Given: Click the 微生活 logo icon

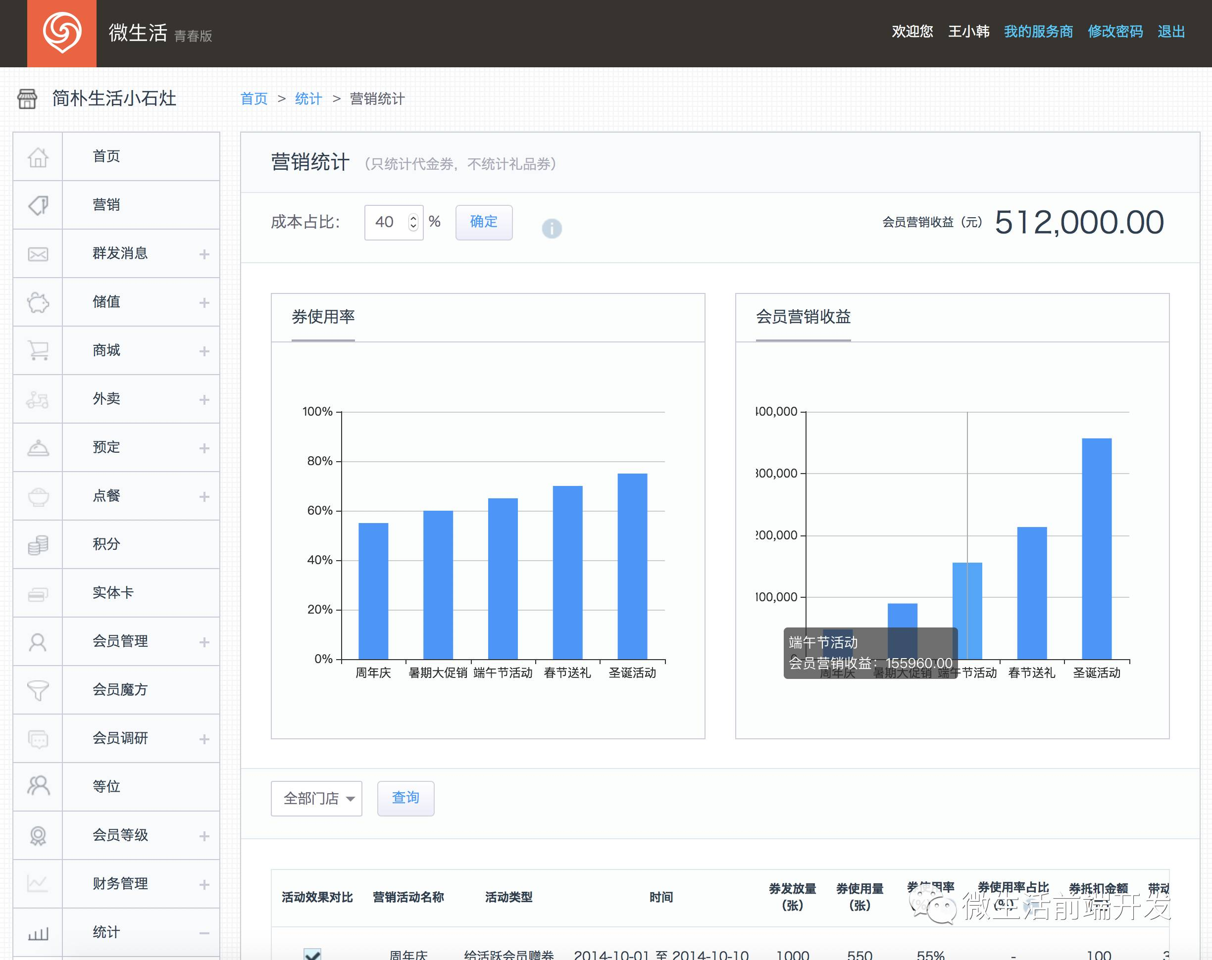Looking at the screenshot, I should click(x=62, y=33).
